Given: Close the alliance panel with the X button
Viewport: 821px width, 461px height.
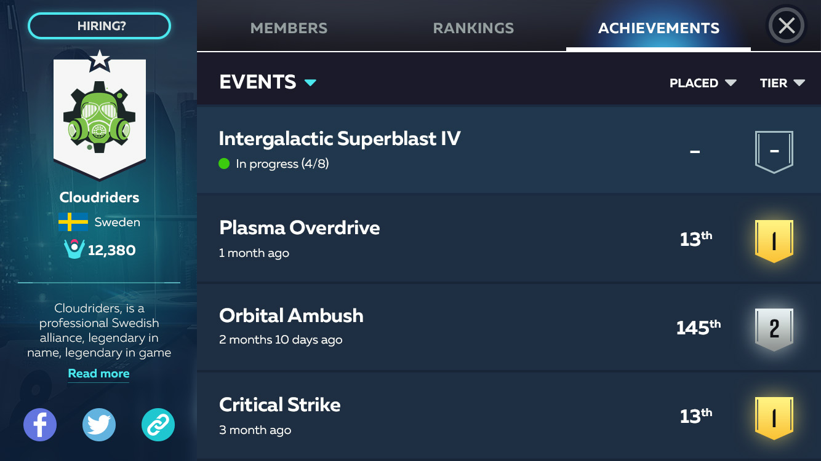Looking at the screenshot, I should [787, 26].
